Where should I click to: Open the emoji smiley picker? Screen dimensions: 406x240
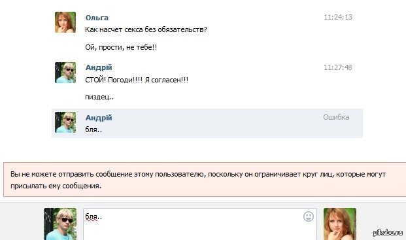[309, 216]
